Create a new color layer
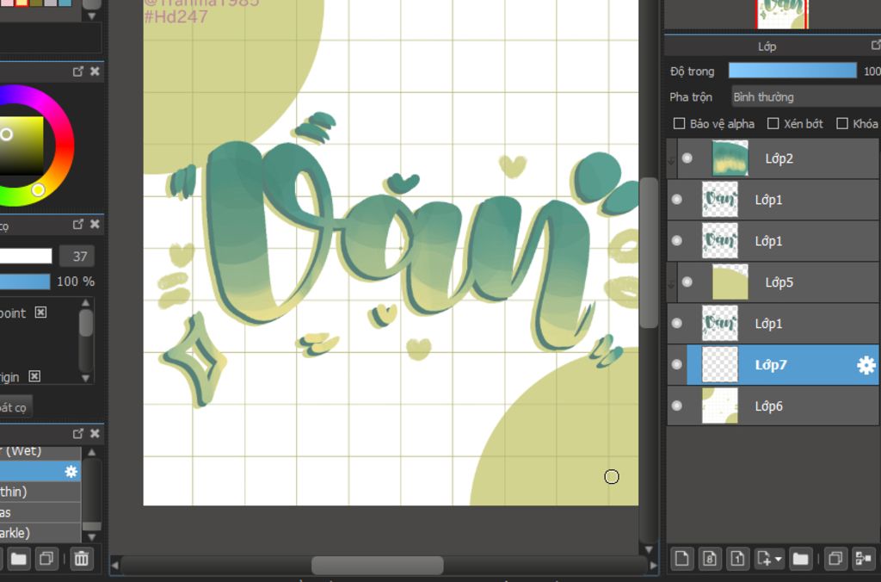The width and height of the screenshot is (881, 582). point(681,559)
